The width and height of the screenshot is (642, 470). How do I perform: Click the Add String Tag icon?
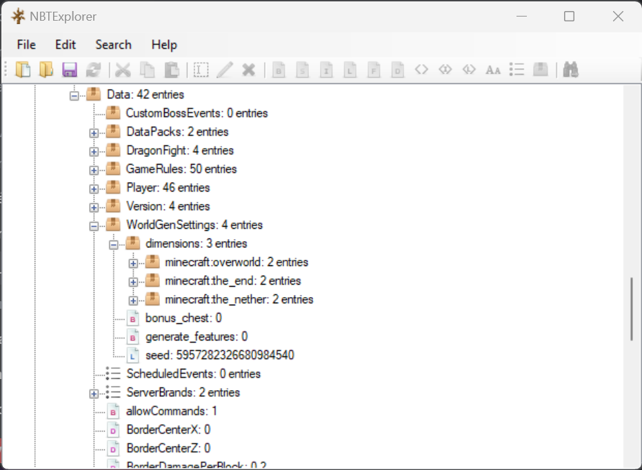(492, 70)
